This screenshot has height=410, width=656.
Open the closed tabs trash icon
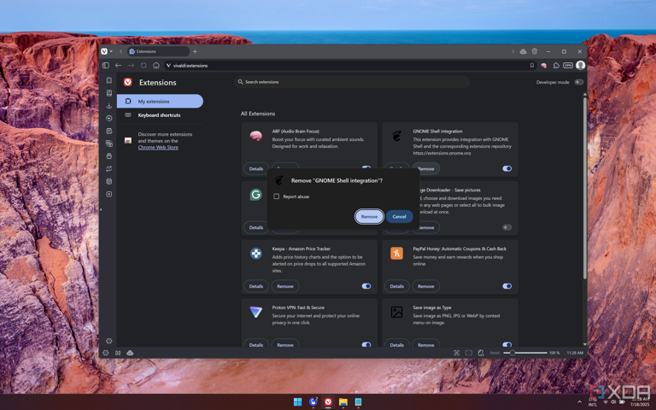click(535, 51)
